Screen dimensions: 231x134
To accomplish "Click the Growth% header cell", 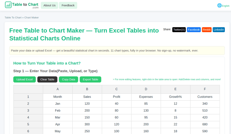I will point(176,97).
